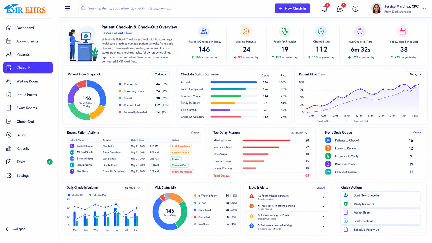Click View All in Tasks & Alerts

click(321, 188)
